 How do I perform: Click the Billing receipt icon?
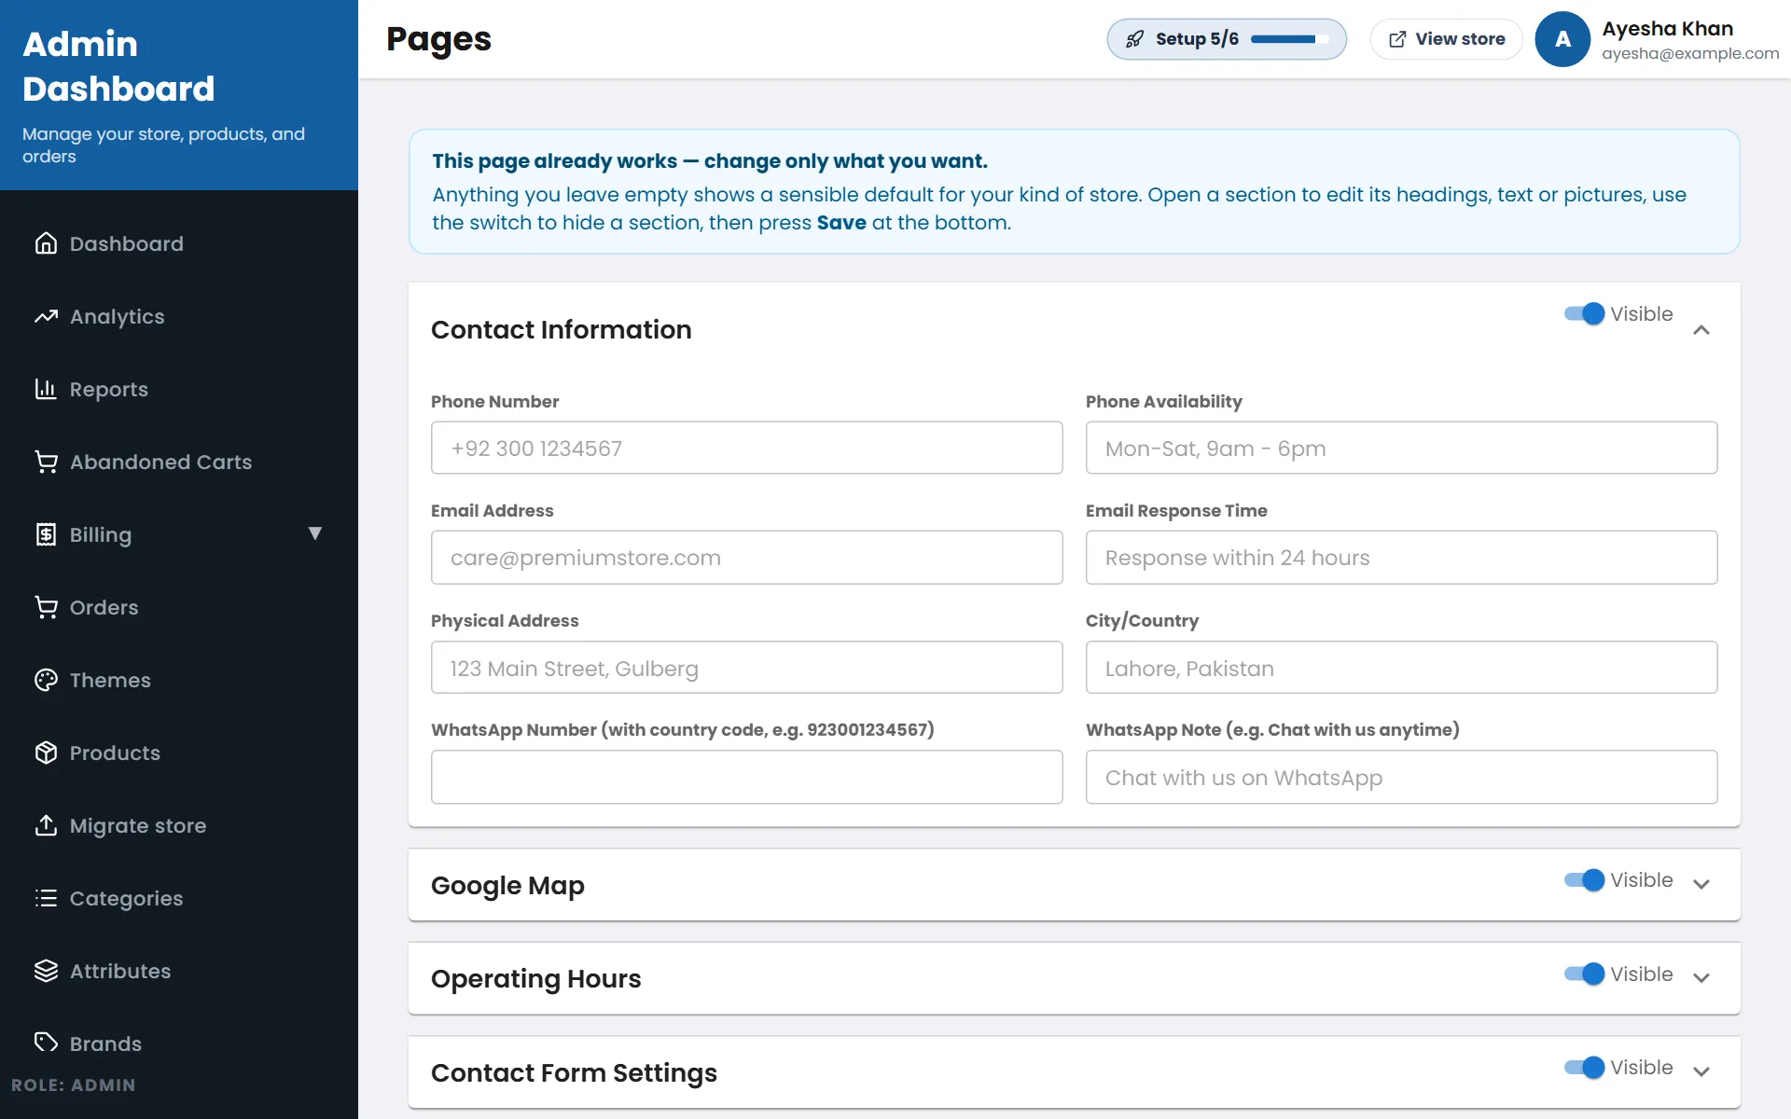click(x=46, y=534)
